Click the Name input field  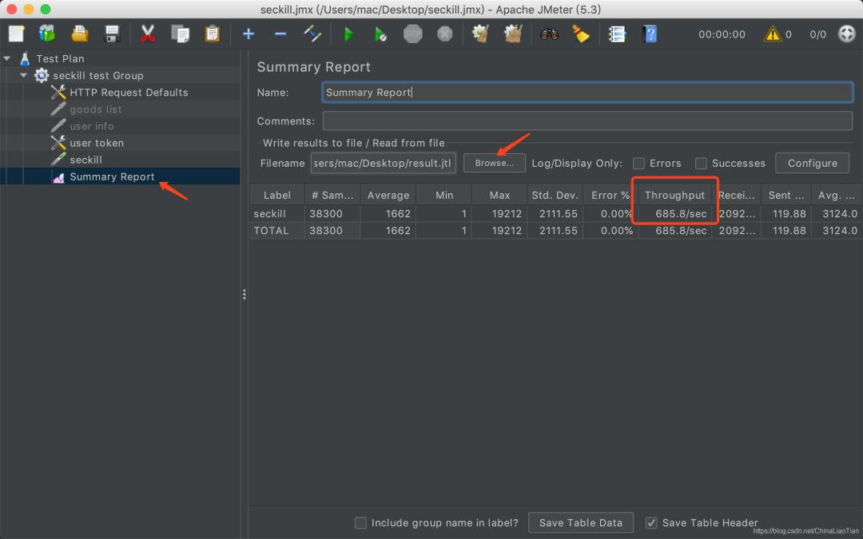click(587, 93)
